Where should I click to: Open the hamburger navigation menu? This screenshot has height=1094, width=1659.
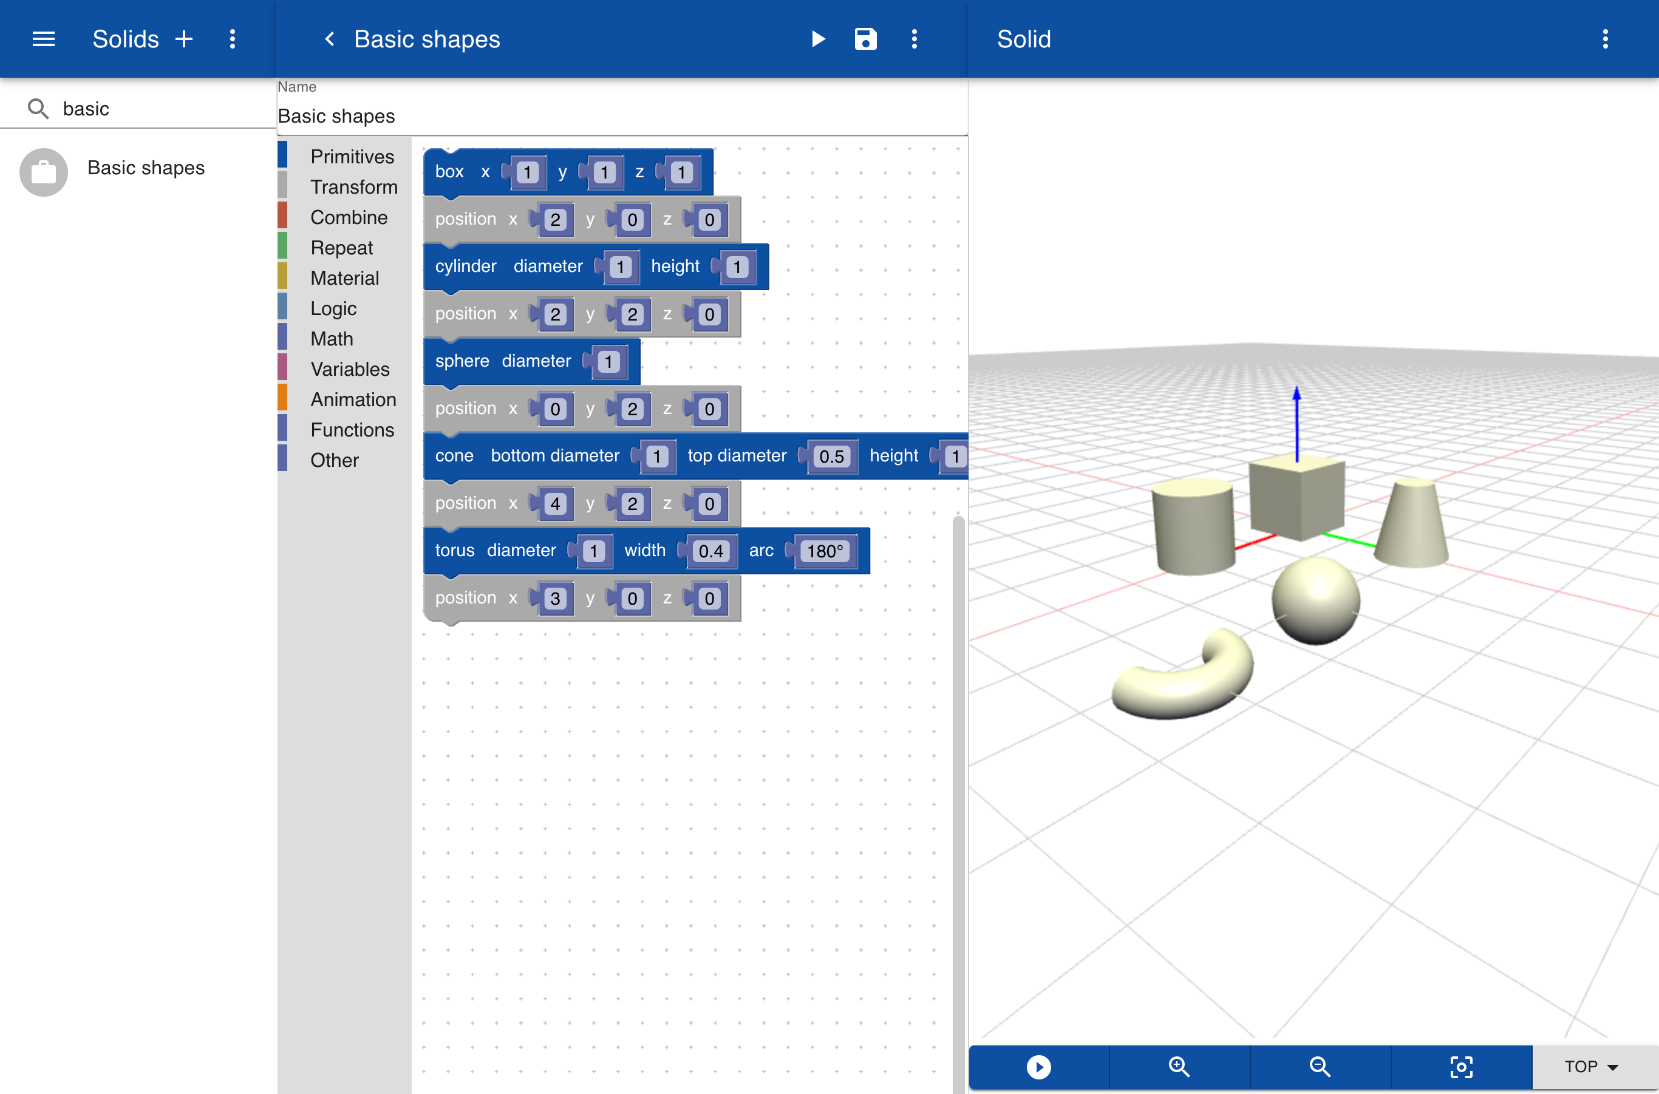coord(43,39)
